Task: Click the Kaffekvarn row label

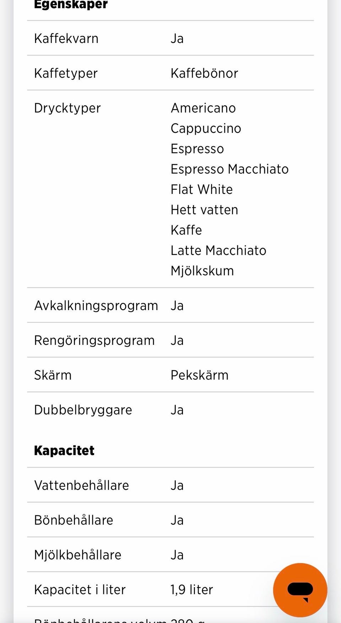Action: point(66,38)
